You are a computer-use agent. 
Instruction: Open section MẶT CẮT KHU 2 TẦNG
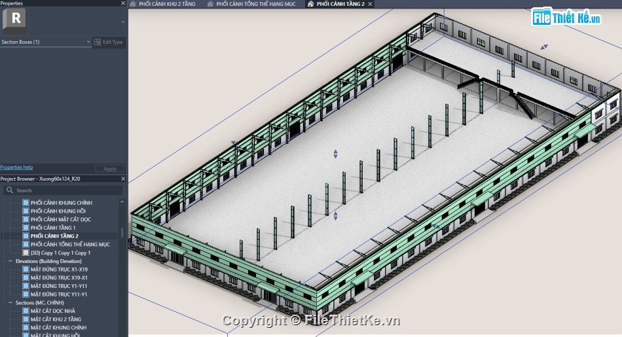(x=56, y=319)
